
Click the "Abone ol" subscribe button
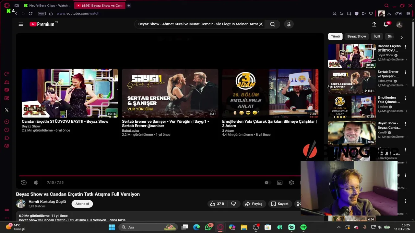pos(82,204)
